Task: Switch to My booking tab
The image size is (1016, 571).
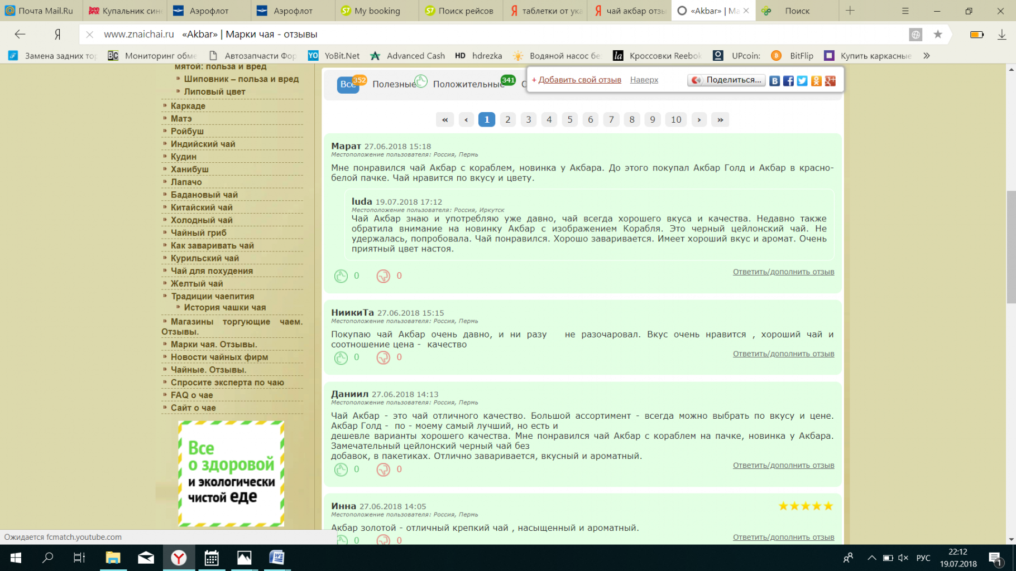Action: point(377,11)
